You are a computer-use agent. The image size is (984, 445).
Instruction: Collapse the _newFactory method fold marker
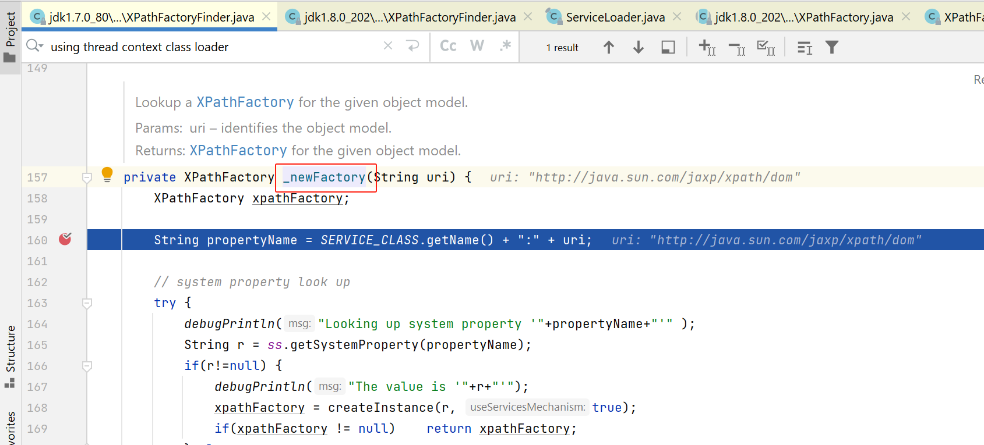click(87, 177)
